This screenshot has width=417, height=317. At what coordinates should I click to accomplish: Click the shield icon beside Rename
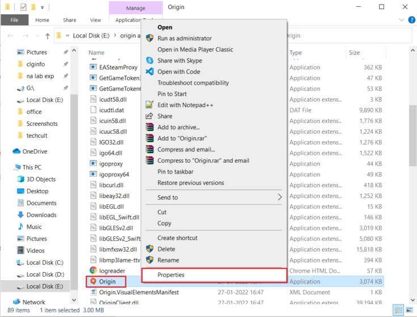[150, 260]
